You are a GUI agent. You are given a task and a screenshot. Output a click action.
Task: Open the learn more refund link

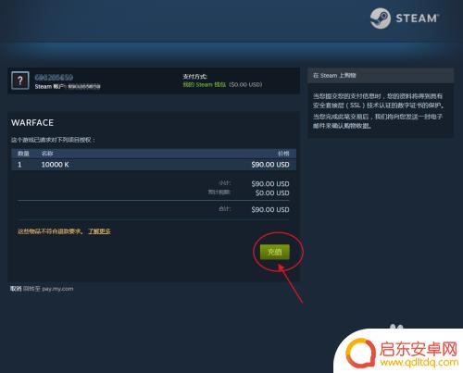coord(99,231)
